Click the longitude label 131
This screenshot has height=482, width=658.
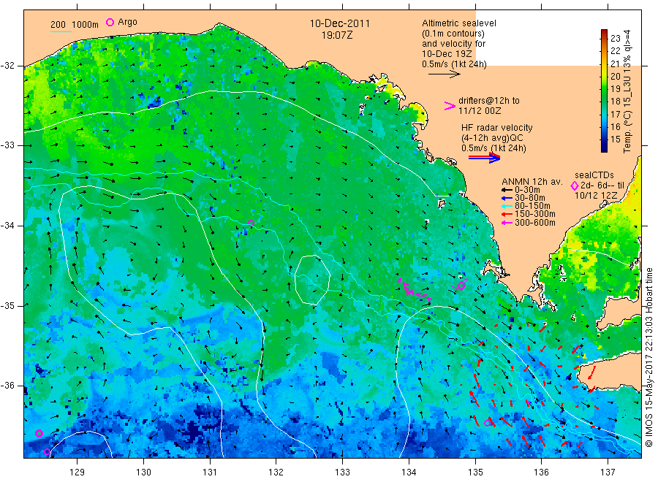(210, 472)
